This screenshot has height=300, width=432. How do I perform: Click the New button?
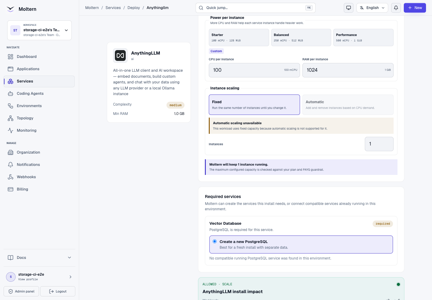pyautogui.click(x=415, y=8)
